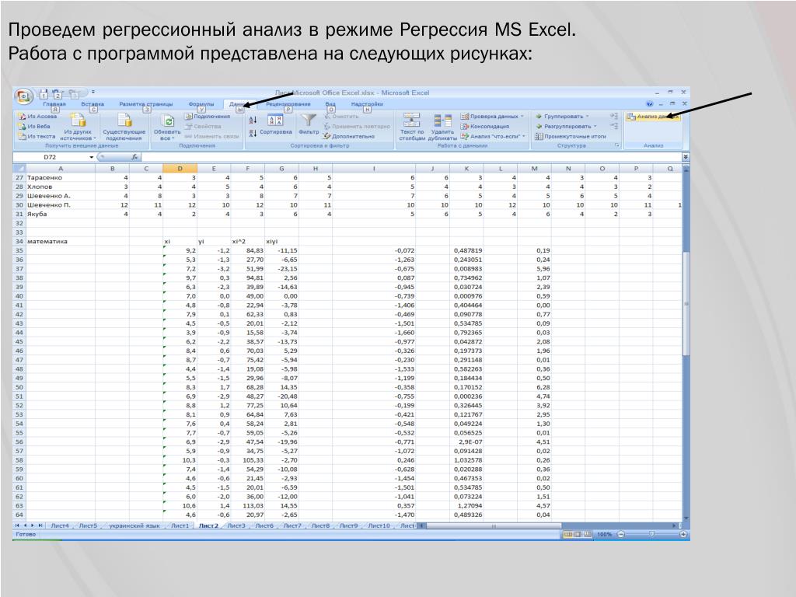Sort ascending А to Я
The width and height of the screenshot is (796, 597).
[253, 120]
